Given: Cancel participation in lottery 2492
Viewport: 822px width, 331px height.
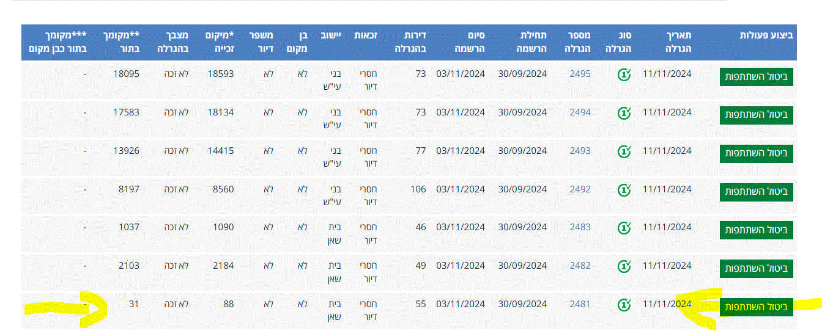Looking at the screenshot, I should pos(756,192).
